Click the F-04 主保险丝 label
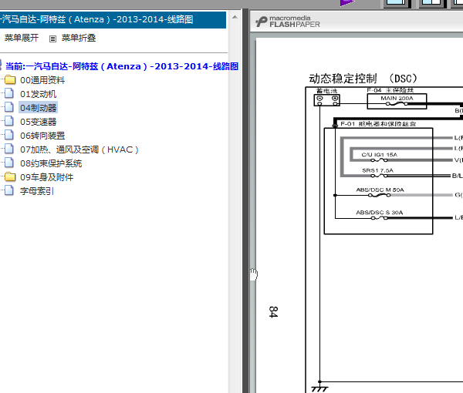The image size is (463, 393). tap(390, 90)
